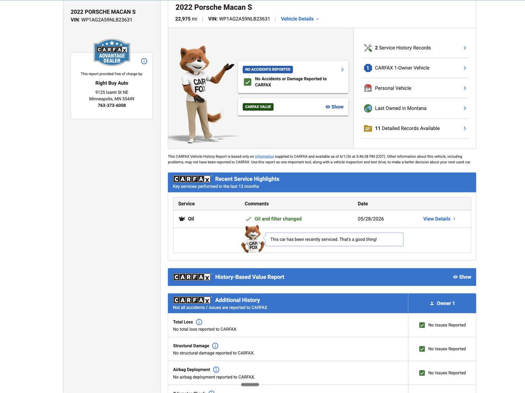
Task: Click Structural Damage No Issues checkbox
Action: tap(422, 349)
